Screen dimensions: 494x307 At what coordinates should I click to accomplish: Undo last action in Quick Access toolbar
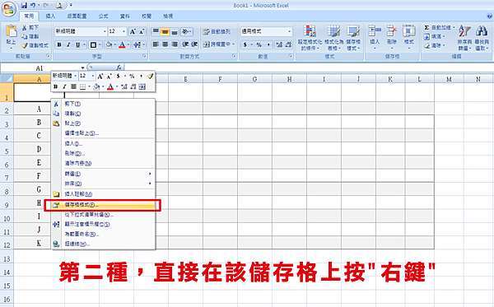[33, 5]
